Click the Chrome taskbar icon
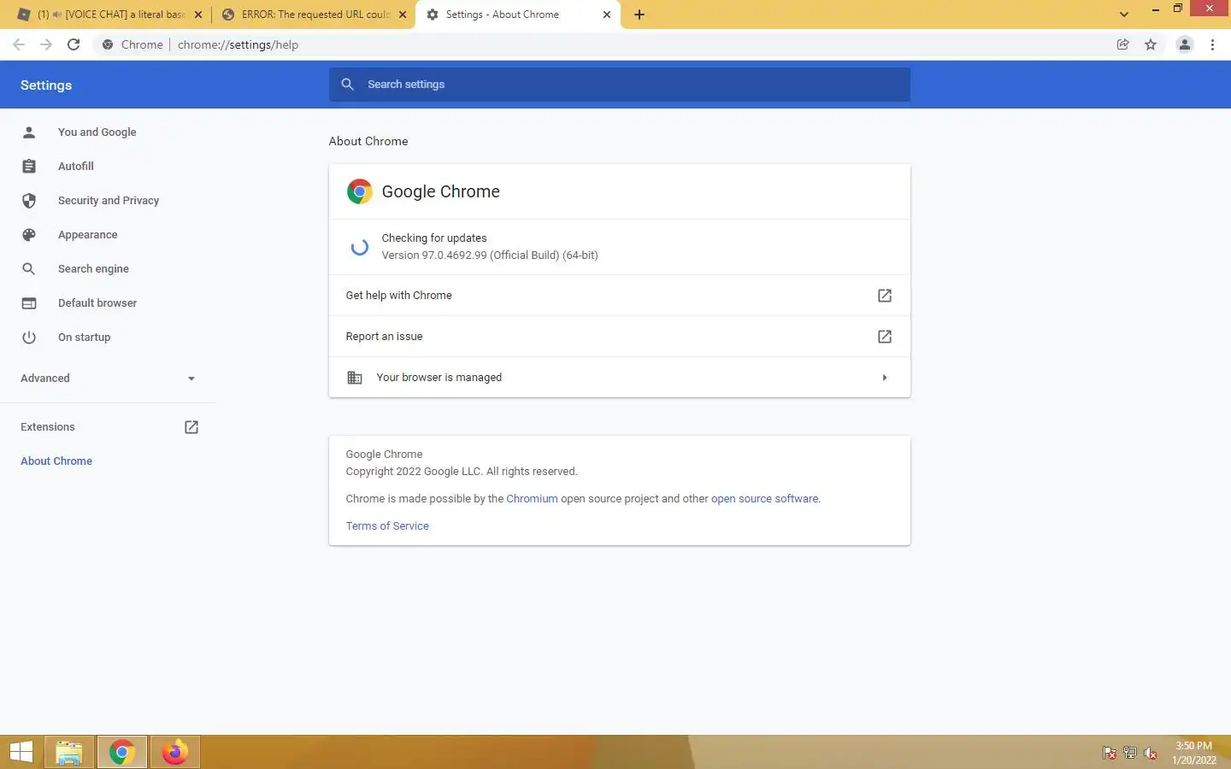This screenshot has height=769, width=1231. tap(122, 752)
